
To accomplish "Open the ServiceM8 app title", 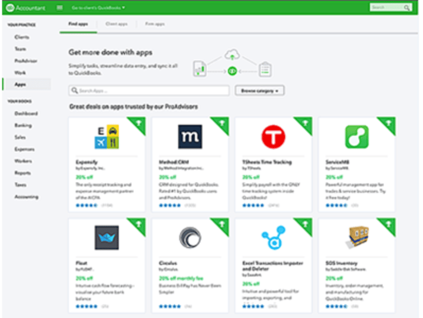I will click(337, 162).
